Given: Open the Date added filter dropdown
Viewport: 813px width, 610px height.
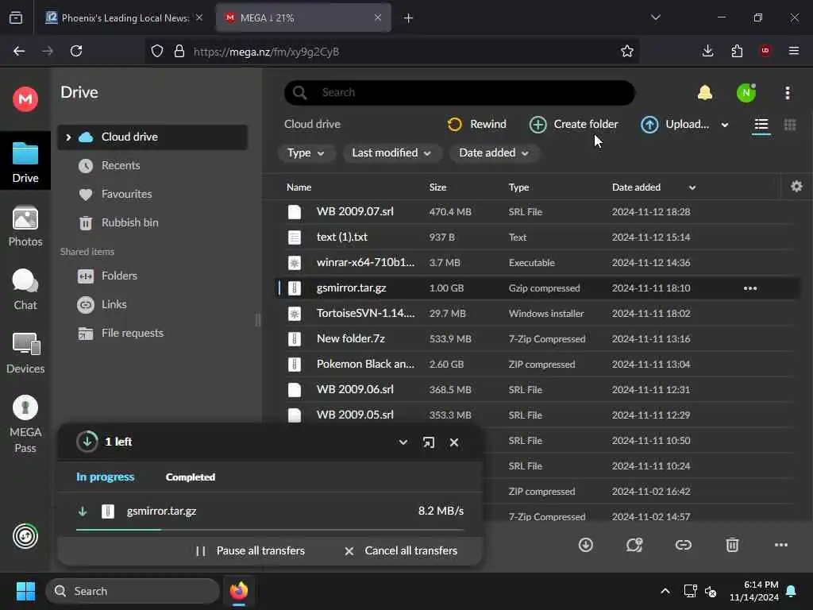Looking at the screenshot, I should tap(494, 153).
